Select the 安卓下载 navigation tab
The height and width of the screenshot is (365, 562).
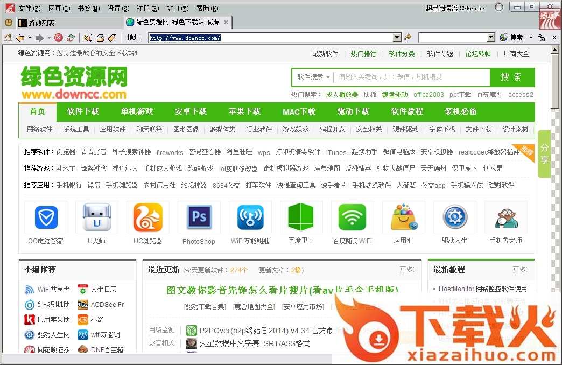[191, 111]
